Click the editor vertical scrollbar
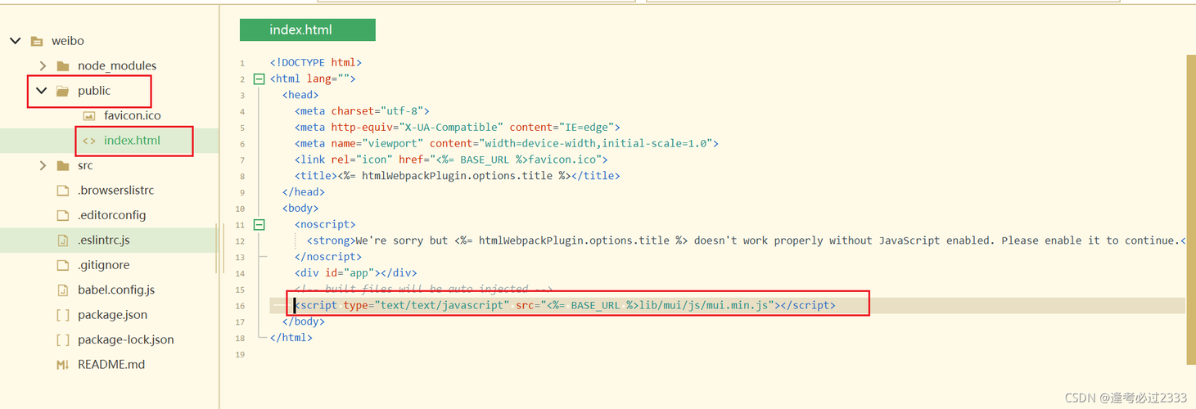Viewport: 1196px width, 409px height. tap(1190, 209)
